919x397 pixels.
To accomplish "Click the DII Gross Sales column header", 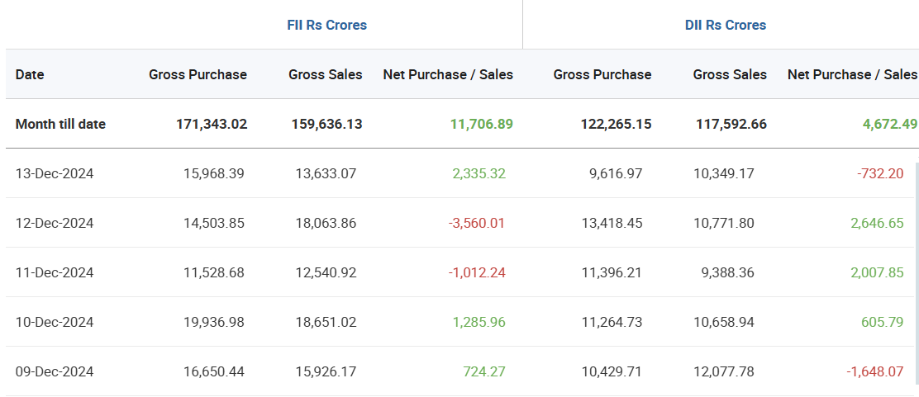I will (730, 74).
